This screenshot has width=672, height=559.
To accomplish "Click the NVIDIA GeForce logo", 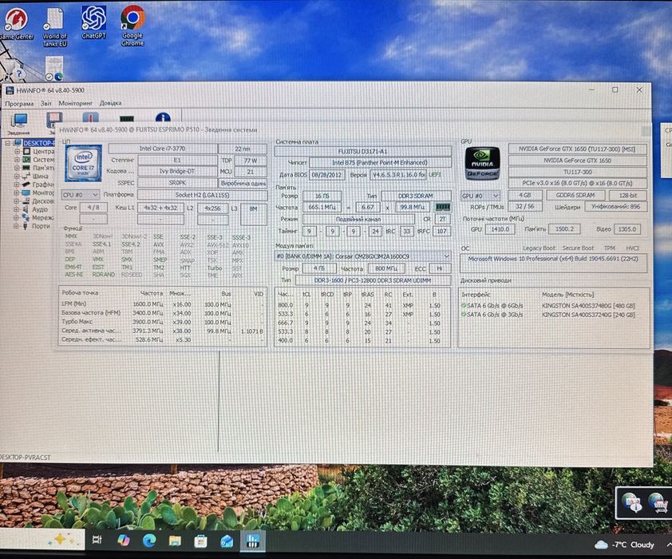I will tap(482, 164).
